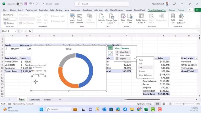Click the Share button icon
The image size is (201, 113).
tap(198, 10)
